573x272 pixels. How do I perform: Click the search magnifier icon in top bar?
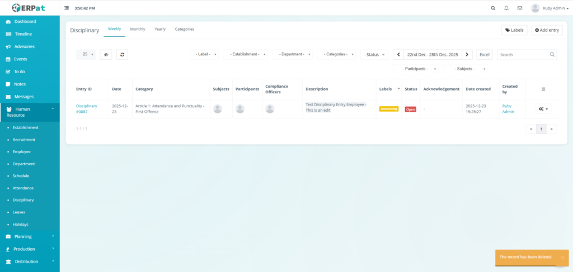pos(492,8)
